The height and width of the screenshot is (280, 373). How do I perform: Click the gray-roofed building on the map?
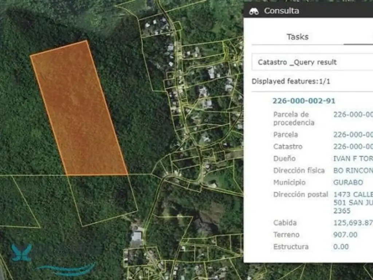(136, 237)
